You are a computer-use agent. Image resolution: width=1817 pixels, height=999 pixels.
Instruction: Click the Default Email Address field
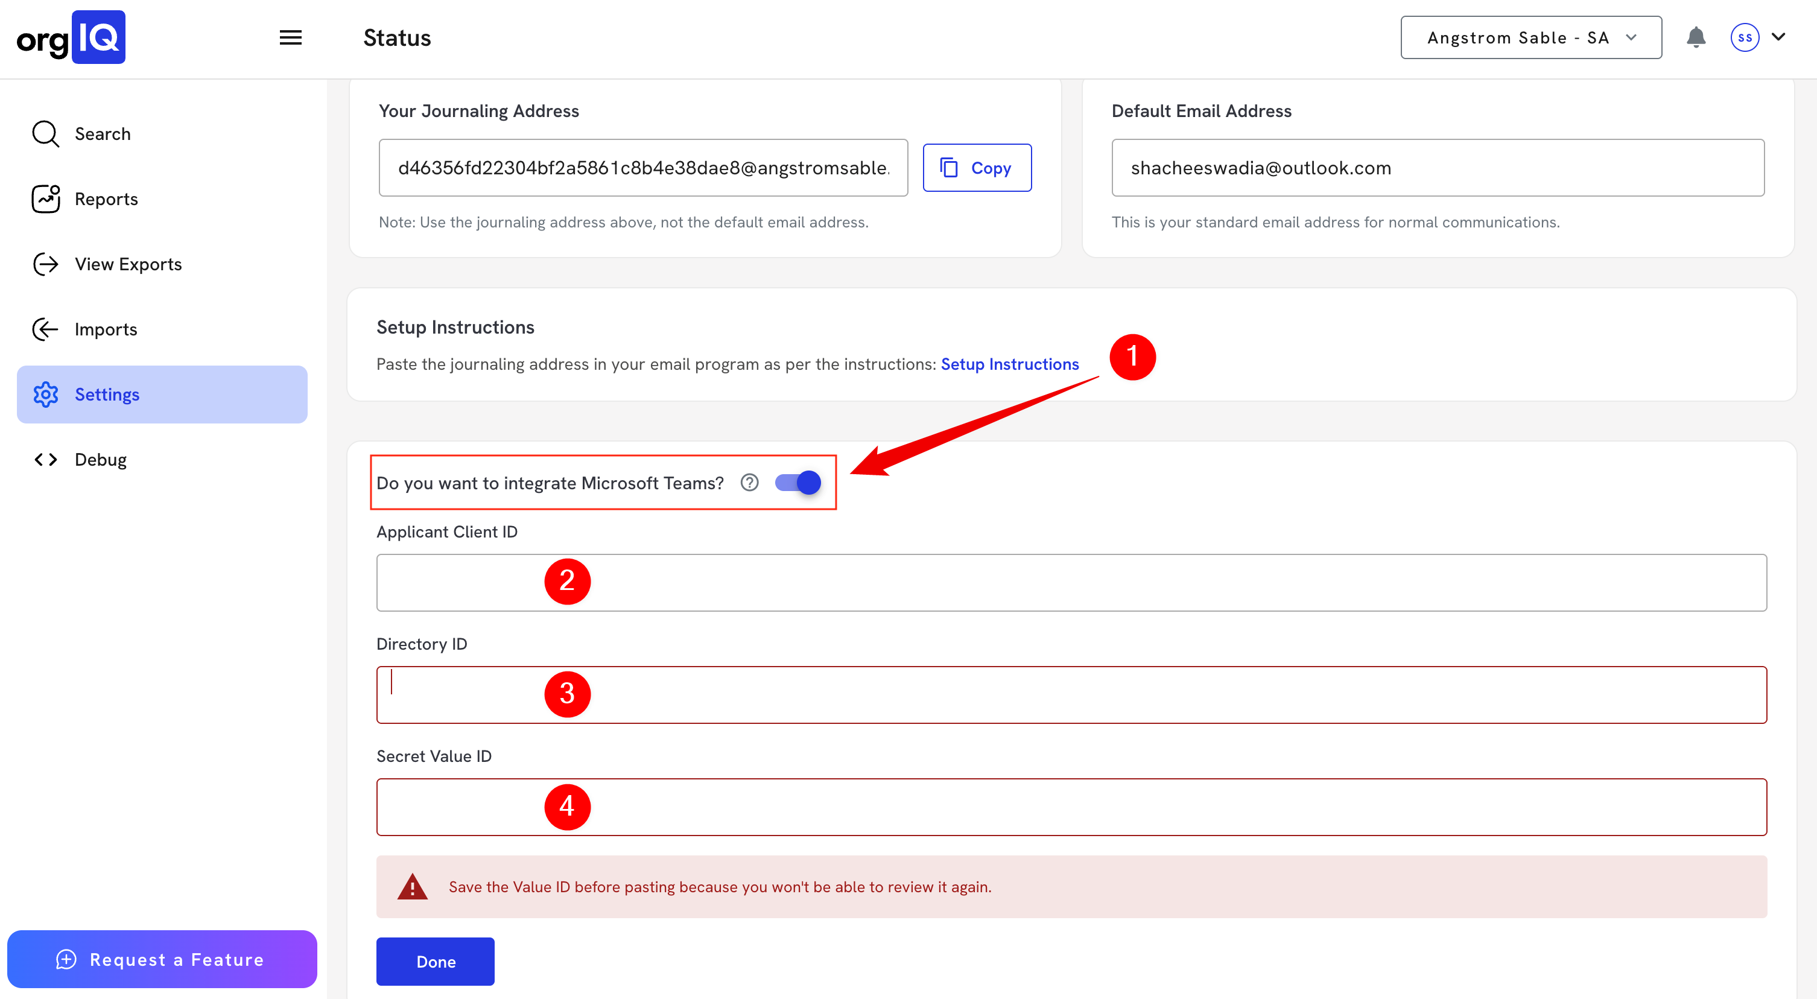(1438, 168)
